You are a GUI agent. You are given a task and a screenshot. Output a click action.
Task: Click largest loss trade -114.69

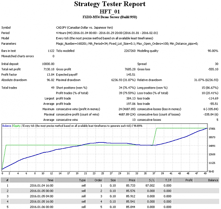click(x=214, y=98)
